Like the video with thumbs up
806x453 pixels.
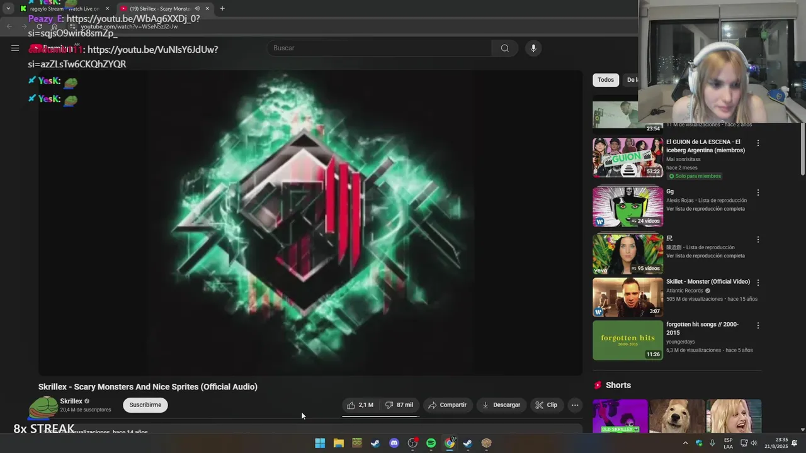coord(360,405)
